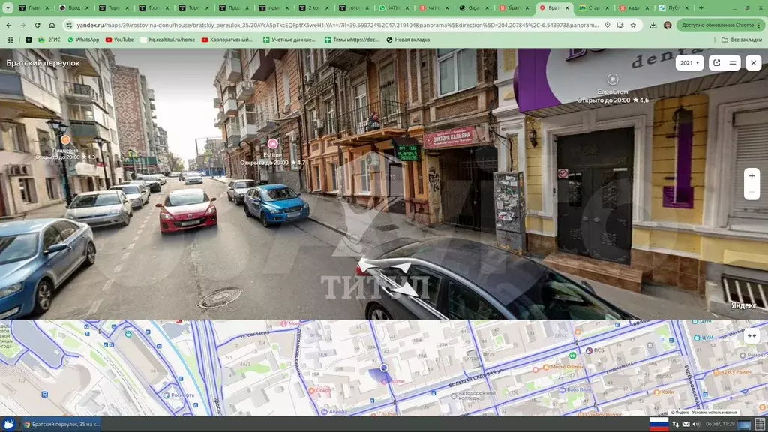
Task: Click the Estime place marker in panorama
Action: tap(272, 143)
